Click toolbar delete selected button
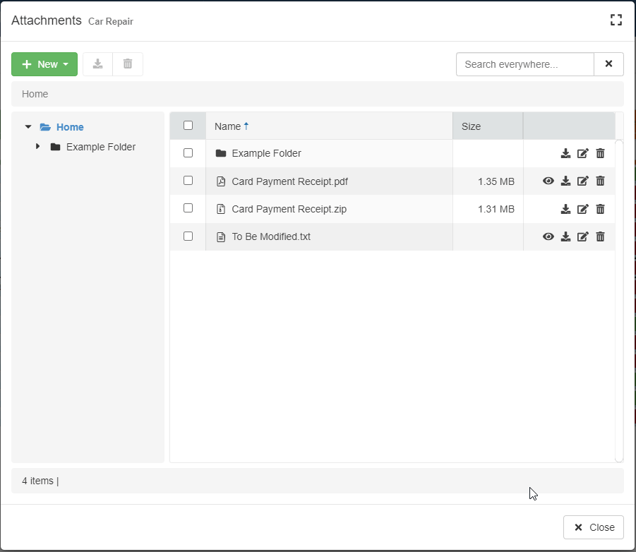Screen dimensions: 636x552 tap(128, 64)
